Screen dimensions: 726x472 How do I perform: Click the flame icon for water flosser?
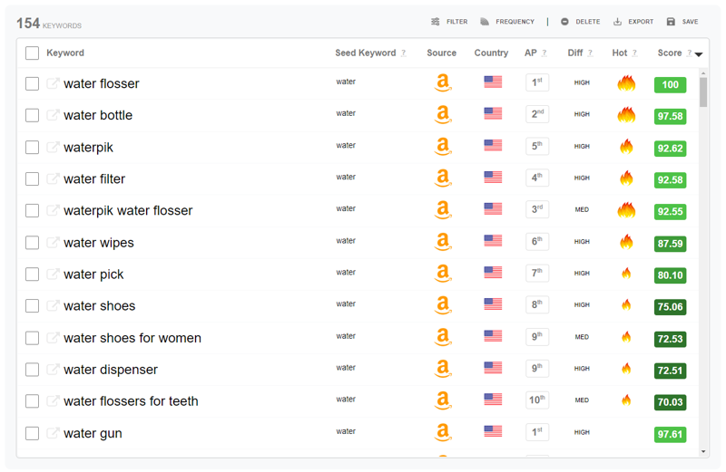(626, 83)
